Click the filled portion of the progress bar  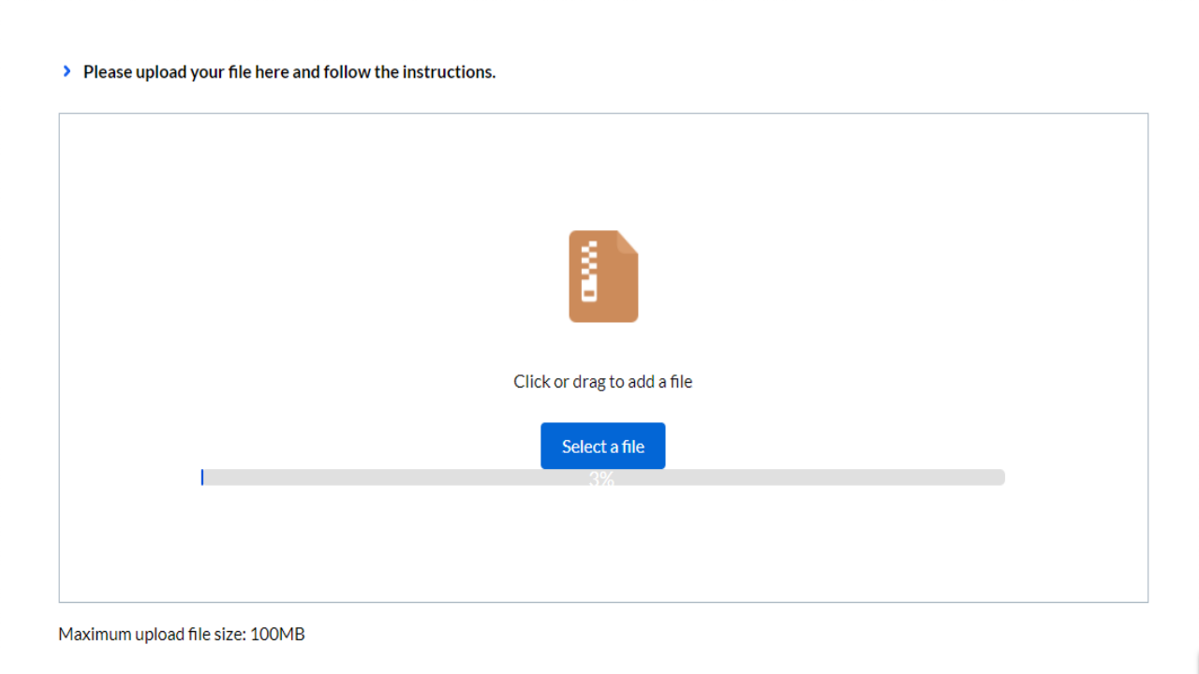click(x=203, y=477)
